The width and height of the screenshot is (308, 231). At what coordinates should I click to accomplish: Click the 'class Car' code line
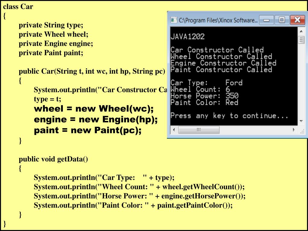[18, 7]
